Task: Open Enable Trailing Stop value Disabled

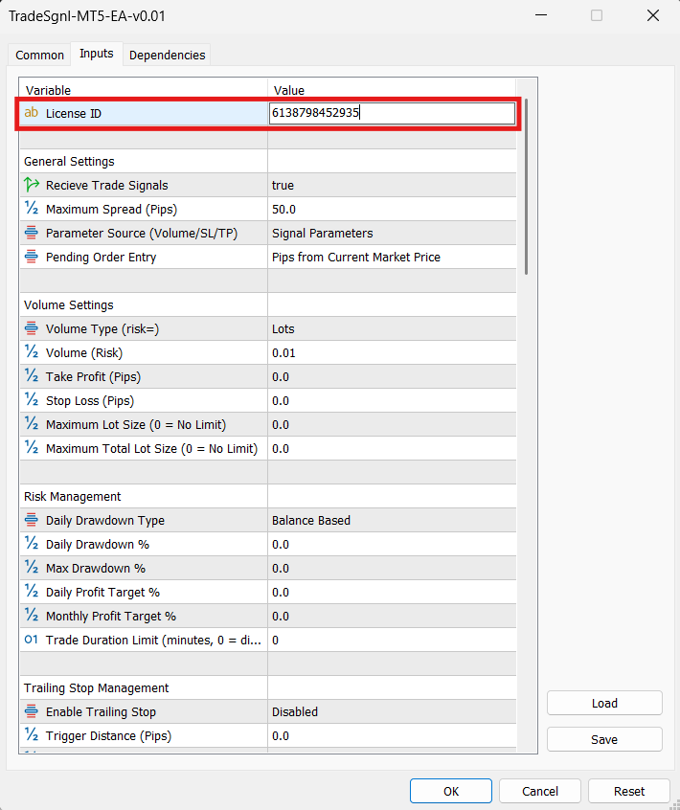Action: pyautogui.click(x=392, y=711)
